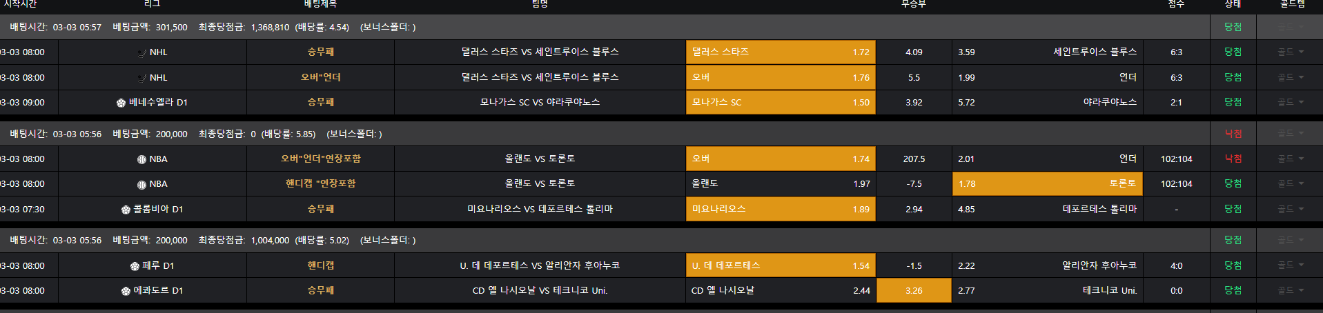Select the 달라스 스타즈 1.72 odds cell
Image resolution: width=1323 pixels, height=313 pixels.
point(781,52)
